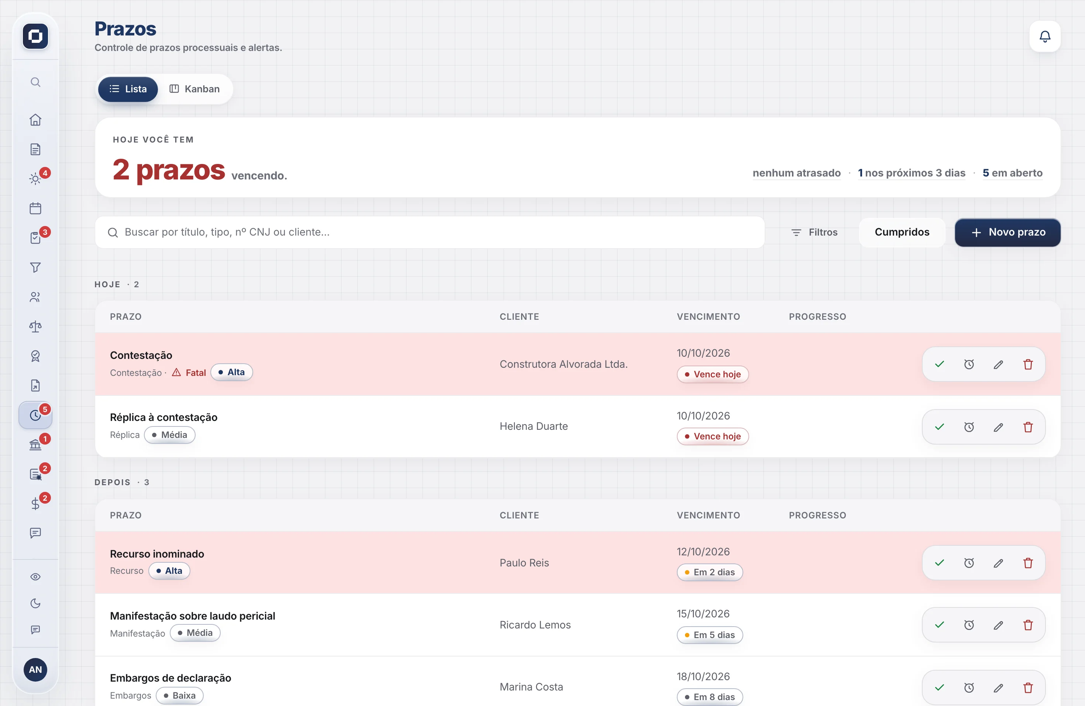Create a Novo prazo
The width and height of the screenshot is (1085, 706).
(x=1008, y=232)
